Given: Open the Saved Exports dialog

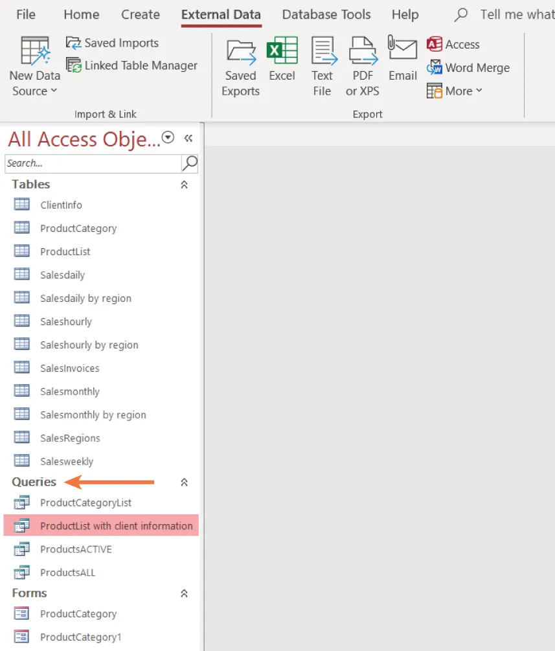Looking at the screenshot, I should point(240,65).
